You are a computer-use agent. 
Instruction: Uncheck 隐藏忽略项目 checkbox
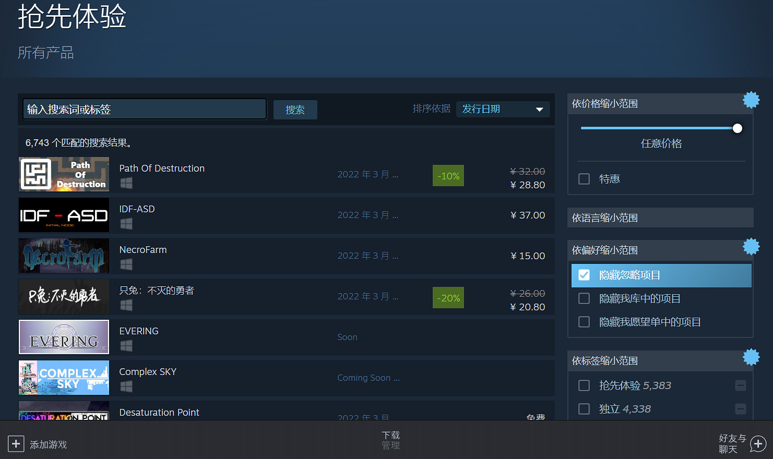point(584,275)
